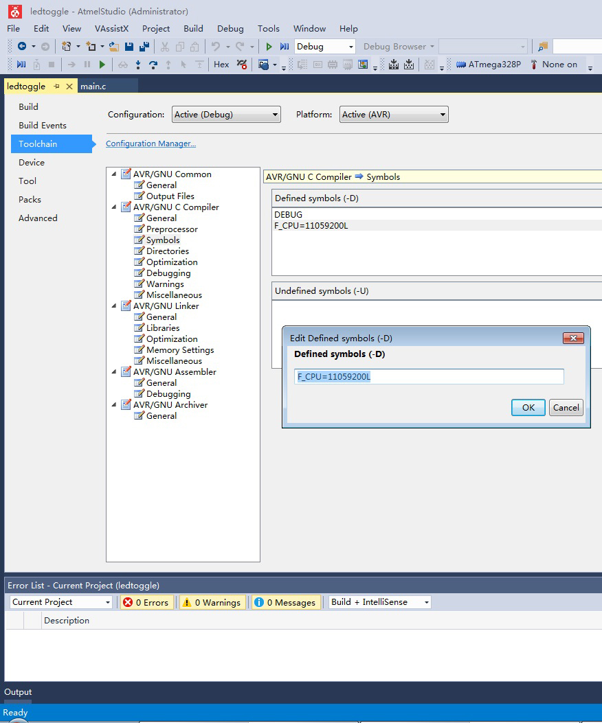Toggle the 0 Errors filter
Screen dimensions: 602x723
pos(147,602)
